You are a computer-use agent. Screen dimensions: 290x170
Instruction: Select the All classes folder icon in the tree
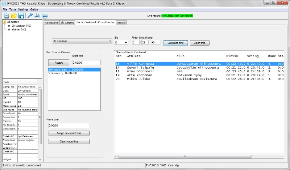click(4, 22)
